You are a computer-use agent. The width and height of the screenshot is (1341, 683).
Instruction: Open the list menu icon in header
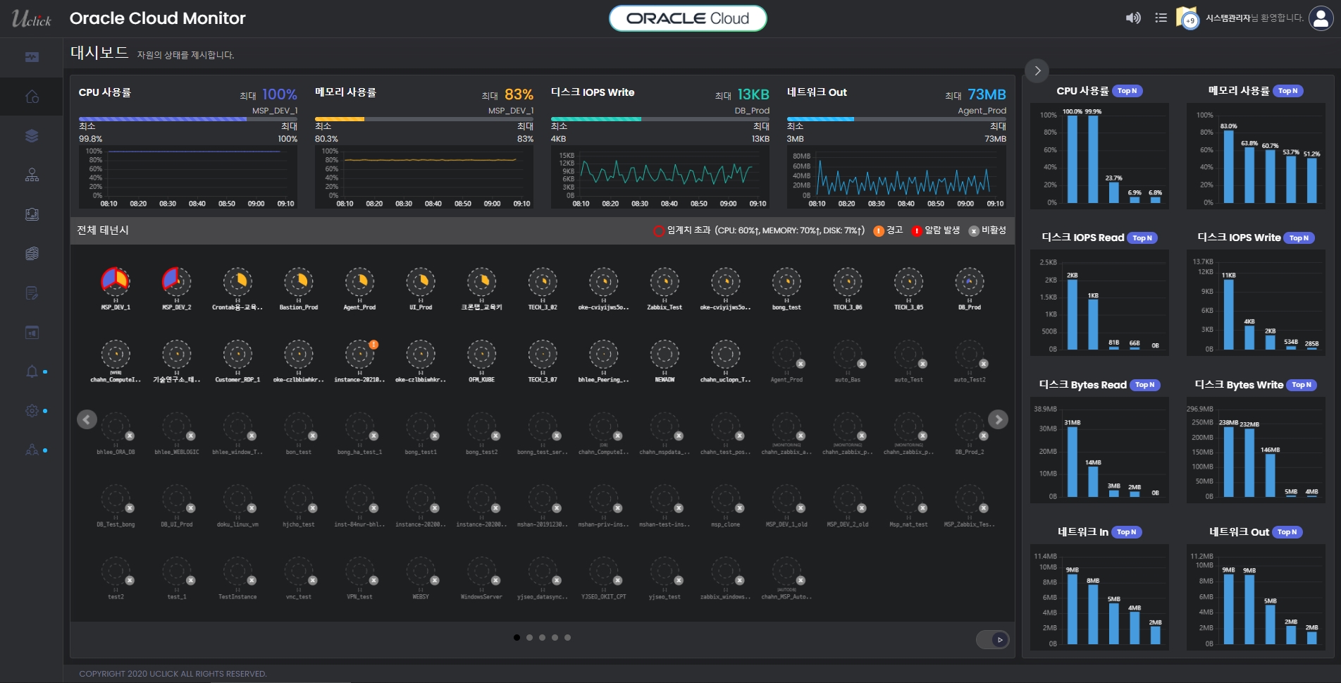1161,18
